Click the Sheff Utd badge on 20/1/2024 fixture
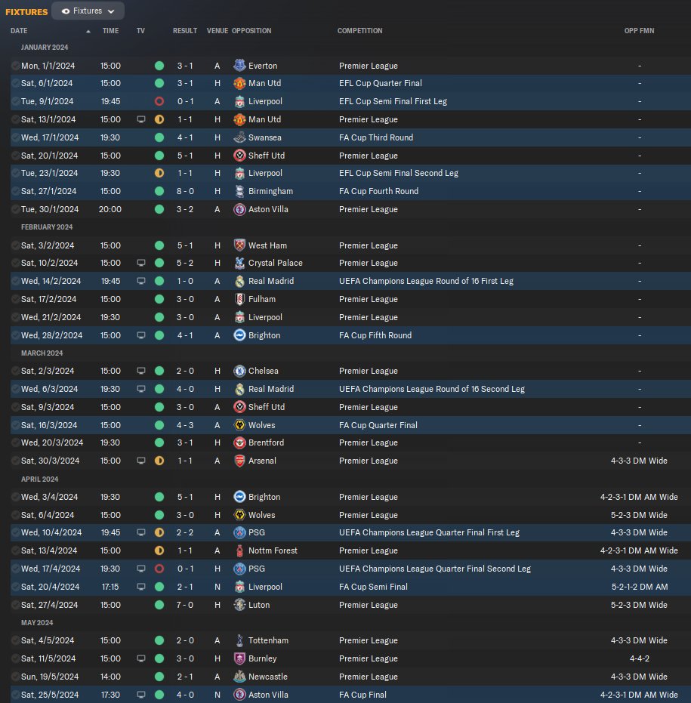The height and width of the screenshot is (703, 691). (239, 156)
